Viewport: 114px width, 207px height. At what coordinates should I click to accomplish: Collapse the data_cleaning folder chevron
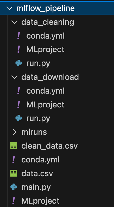14,22
